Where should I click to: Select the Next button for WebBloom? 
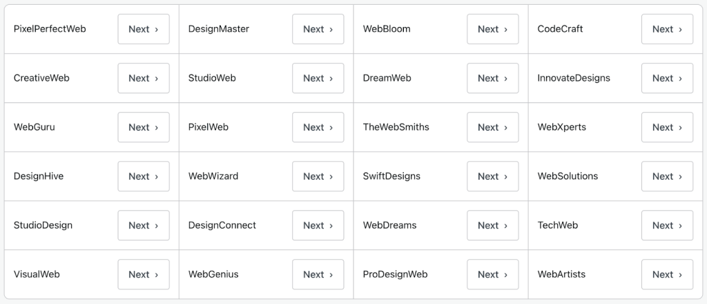(x=492, y=29)
